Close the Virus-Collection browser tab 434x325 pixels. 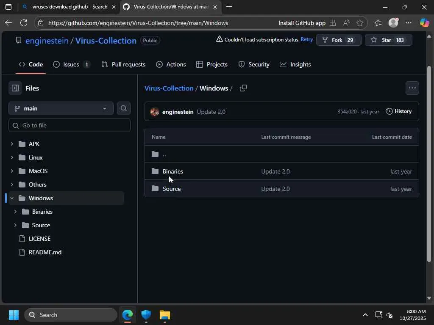tap(215, 7)
